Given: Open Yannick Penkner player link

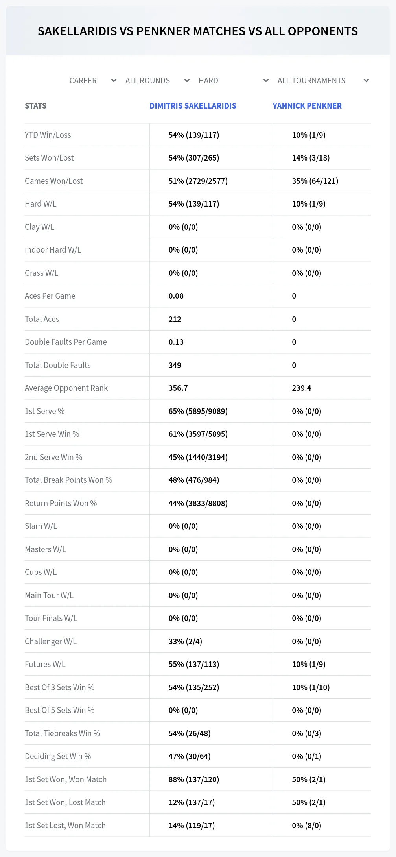Looking at the screenshot, I should pos(307,106).
